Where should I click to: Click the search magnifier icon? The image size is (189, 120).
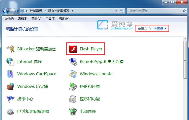[184, 11]
